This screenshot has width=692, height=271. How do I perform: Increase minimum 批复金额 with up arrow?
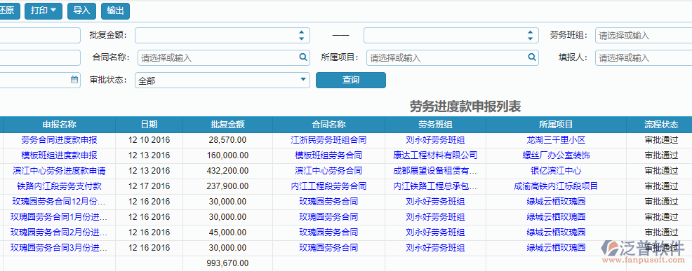(x=301, y=32)
